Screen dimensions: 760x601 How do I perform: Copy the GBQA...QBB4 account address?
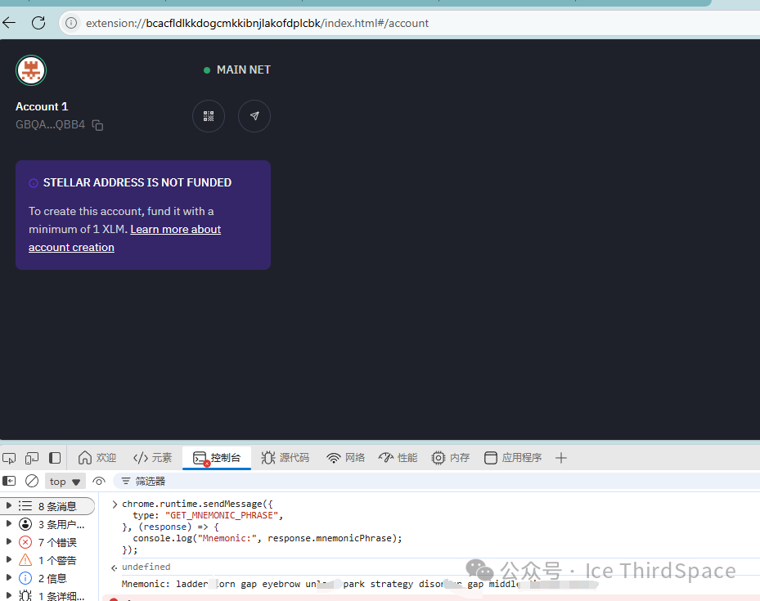click(x=97, y=125)
